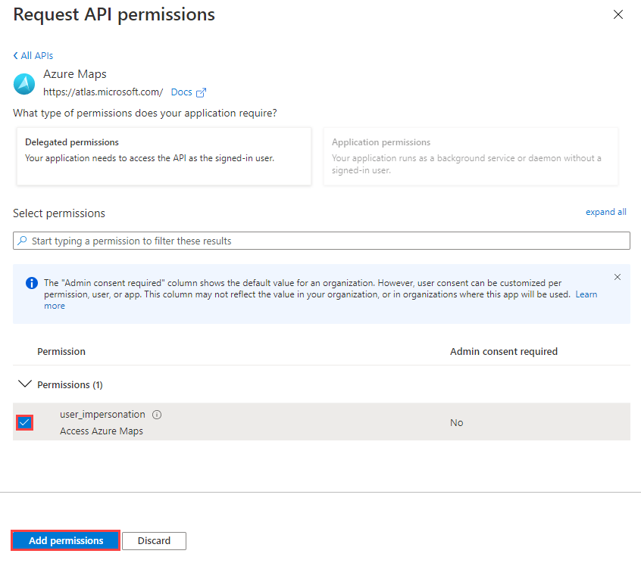Click the search magnifier in the filter box
641x563 pixels.
(x=22, y=240)
